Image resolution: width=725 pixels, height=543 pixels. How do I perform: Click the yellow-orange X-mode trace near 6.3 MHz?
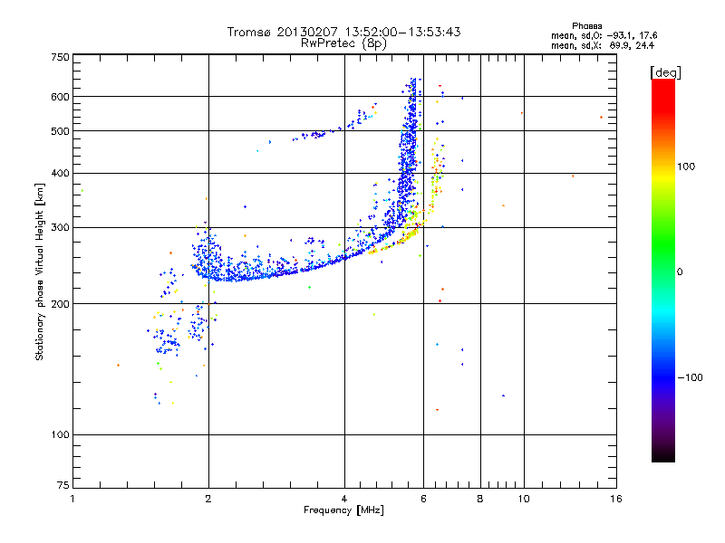click(x=436, y=176)
